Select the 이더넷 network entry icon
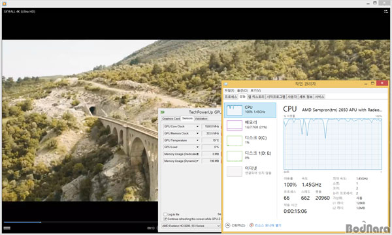The height and width of the screenshot is (235, 392). point(235,171)
